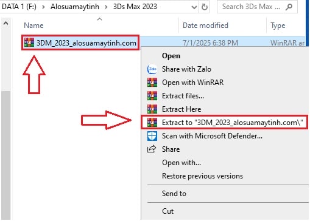310x221 pixels.
Task: Click the search magnifier icon
Action: tap(289, 7)
